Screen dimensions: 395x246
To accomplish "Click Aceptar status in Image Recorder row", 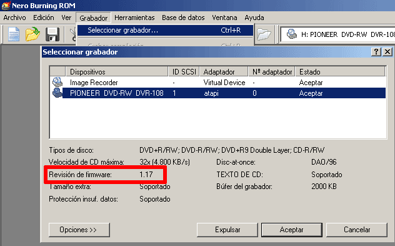I will point(311,83).
